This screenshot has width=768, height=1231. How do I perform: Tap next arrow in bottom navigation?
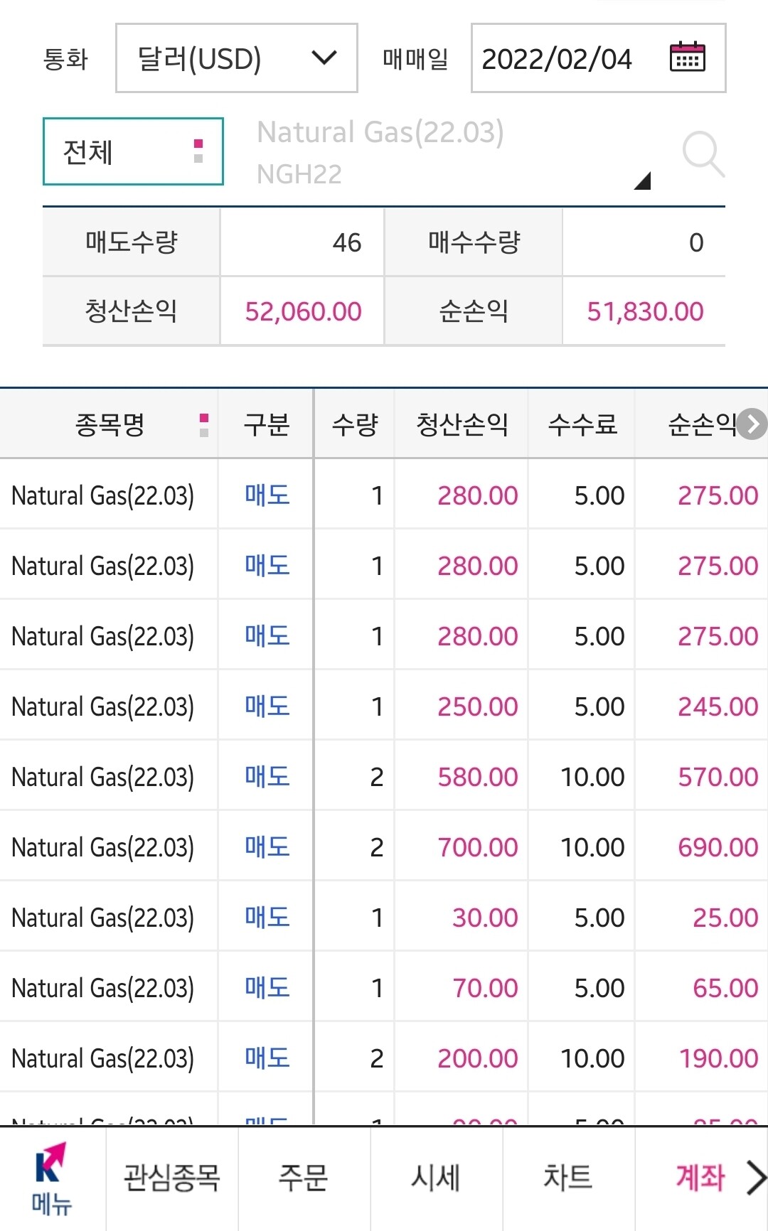[x=755, y=1178]
